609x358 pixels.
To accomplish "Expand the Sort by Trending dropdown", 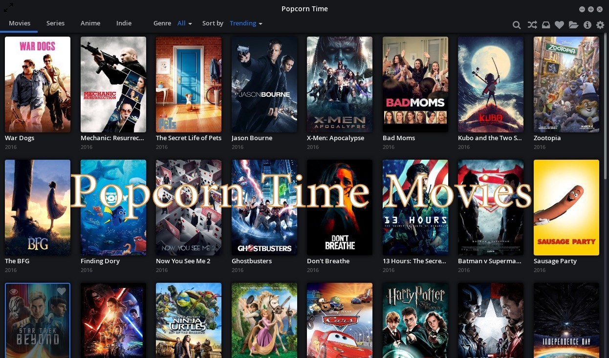I will [246, 23].
